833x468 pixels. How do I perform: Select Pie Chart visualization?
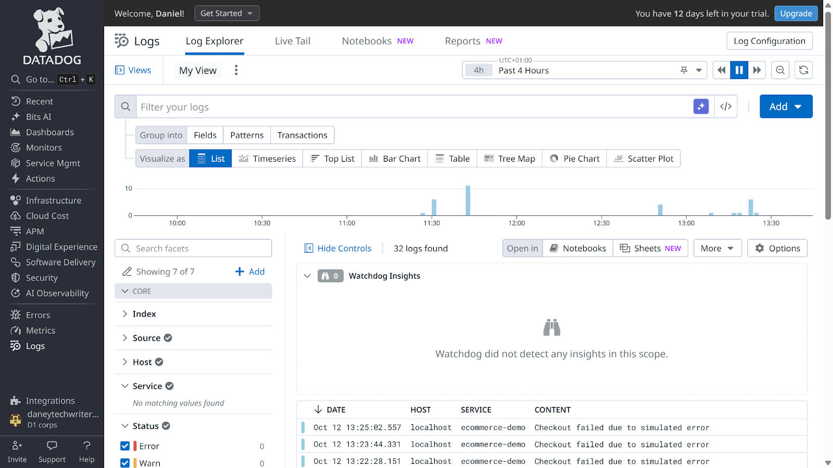574,159
